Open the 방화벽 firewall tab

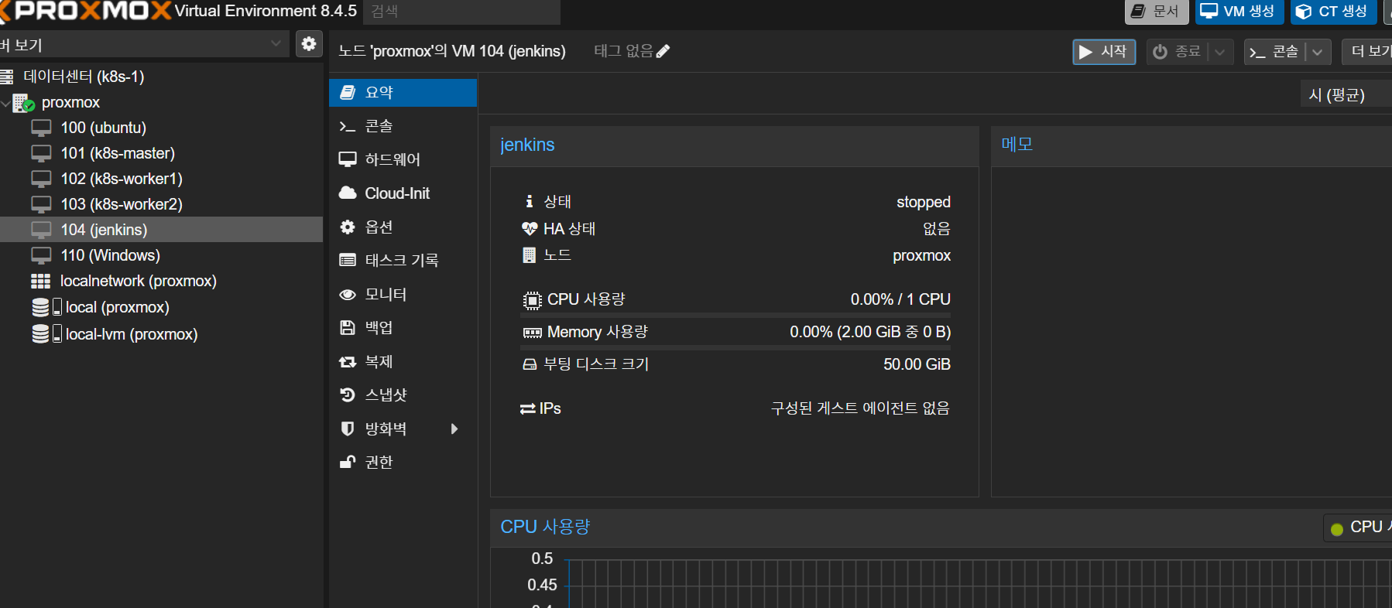[403, 429]
